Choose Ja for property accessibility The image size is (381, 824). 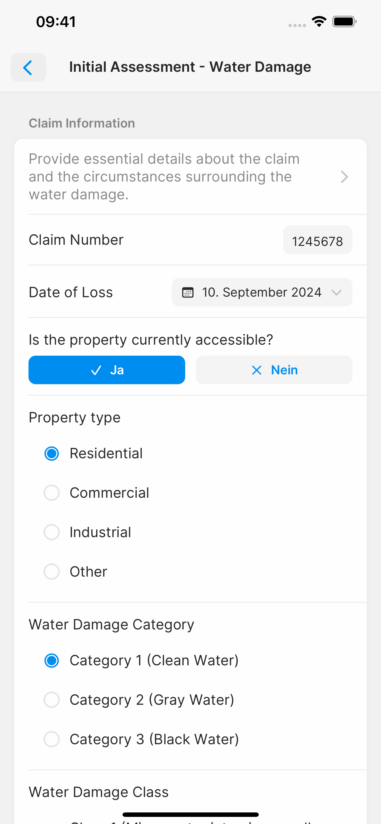[x=107, y=370]
